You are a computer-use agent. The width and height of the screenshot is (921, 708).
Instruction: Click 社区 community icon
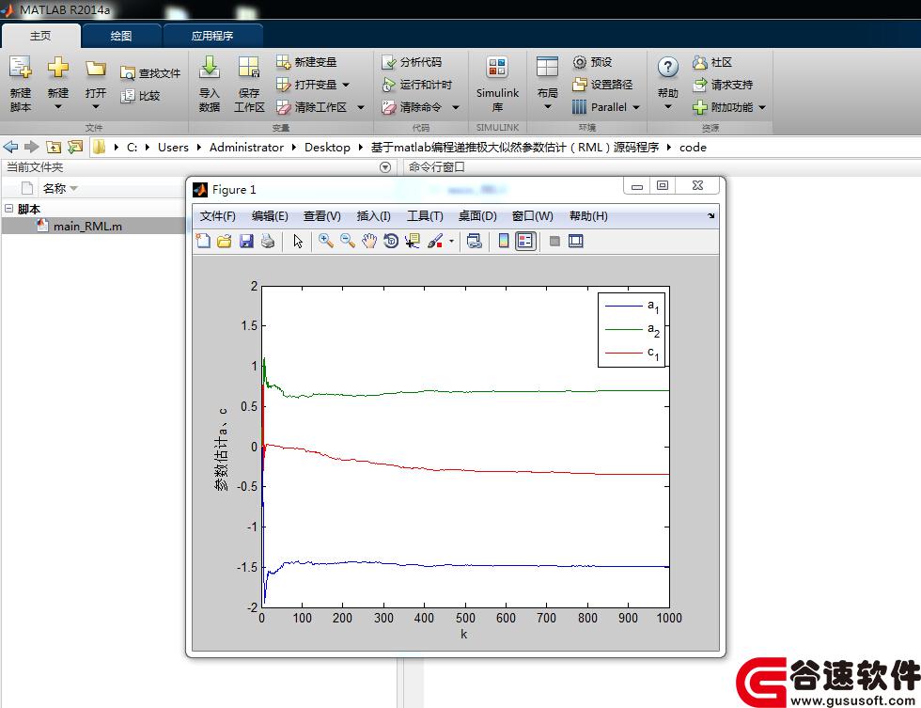(x=699, y=62)
